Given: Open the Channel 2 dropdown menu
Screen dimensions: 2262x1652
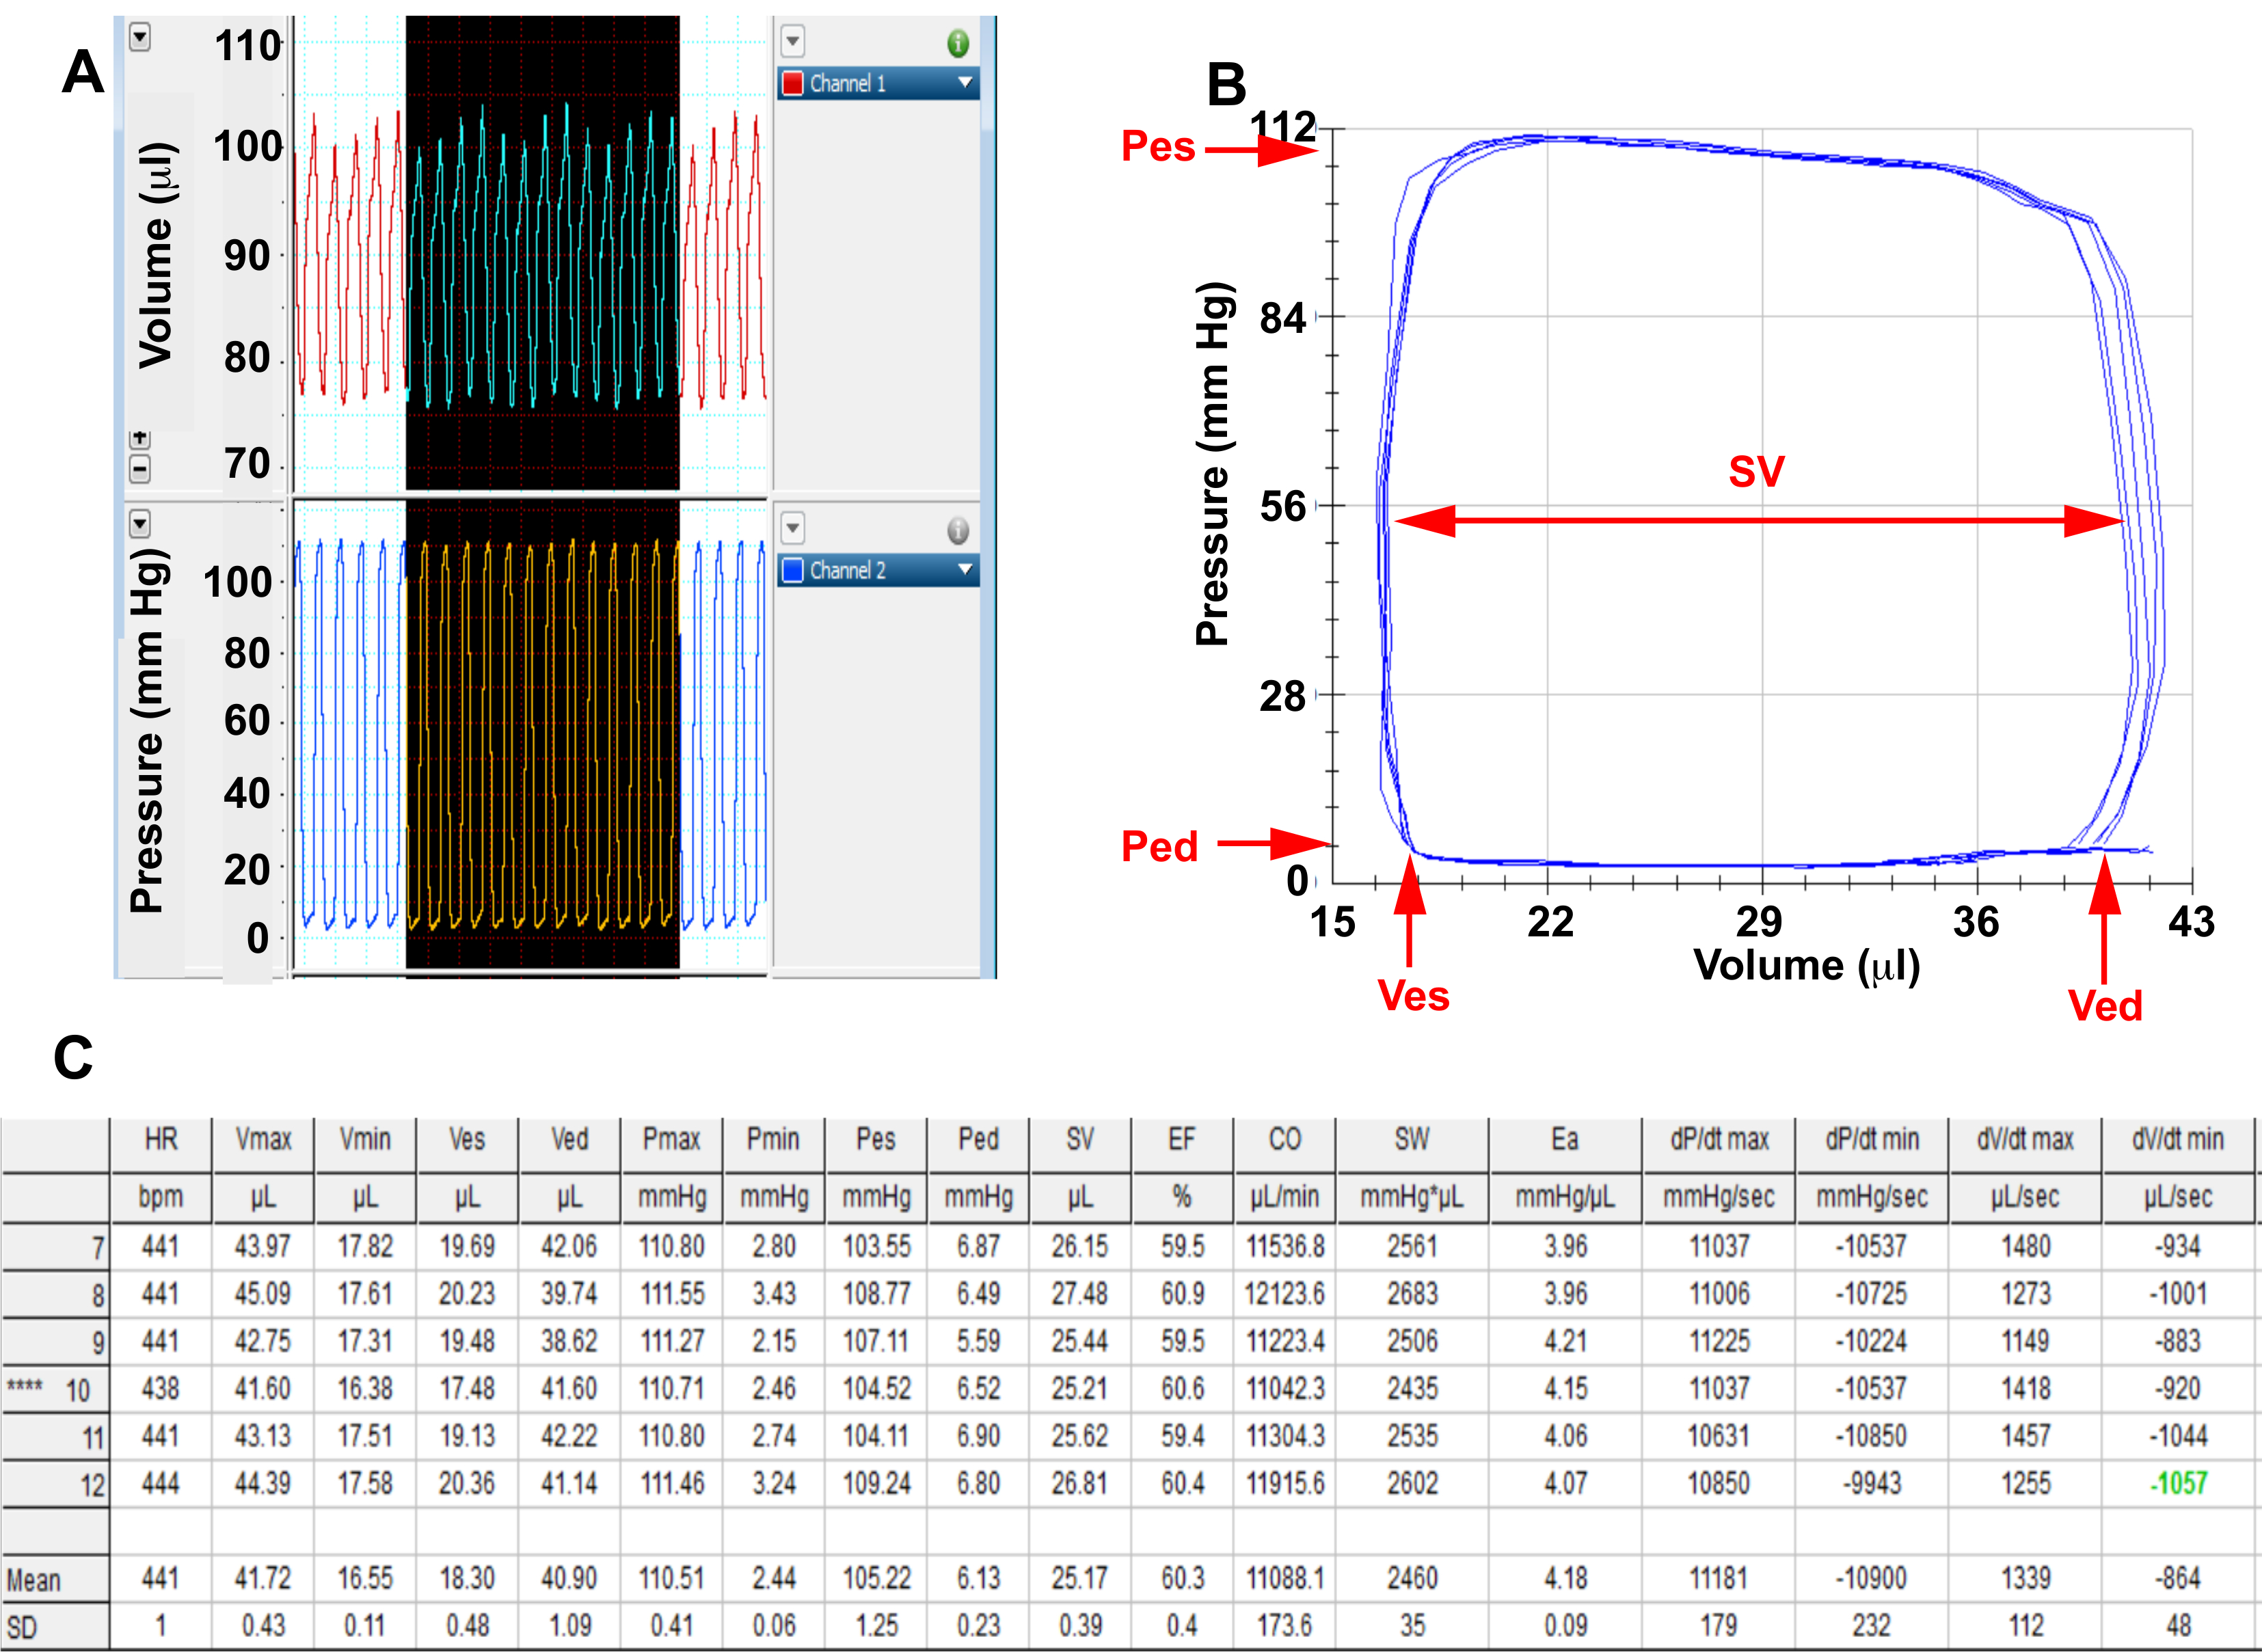Looking at the screenshot, I should coord(965,570).
